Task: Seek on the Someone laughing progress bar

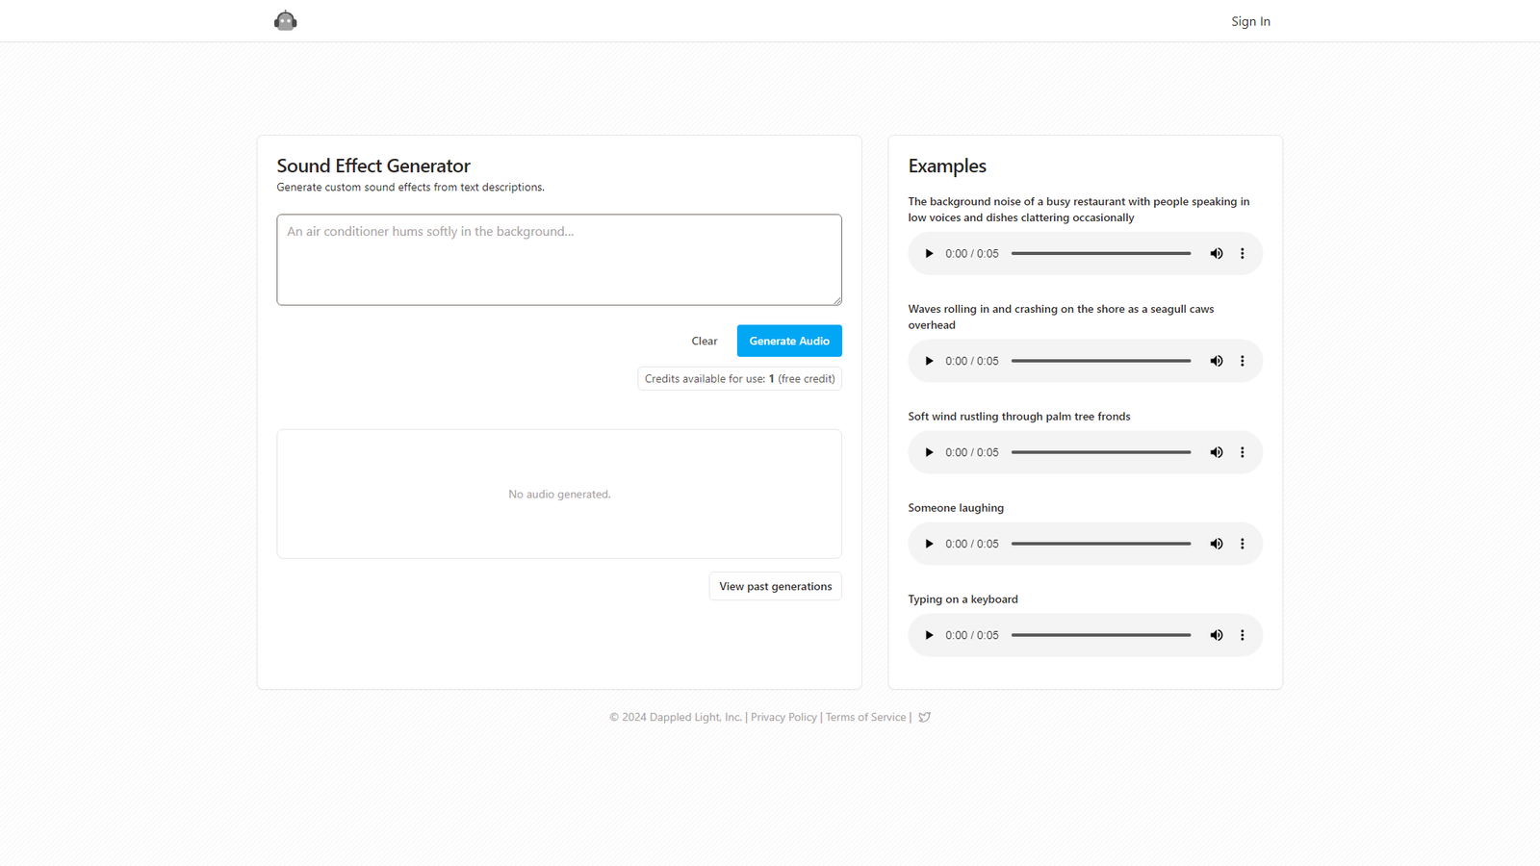Action: tap(1101, 544)
